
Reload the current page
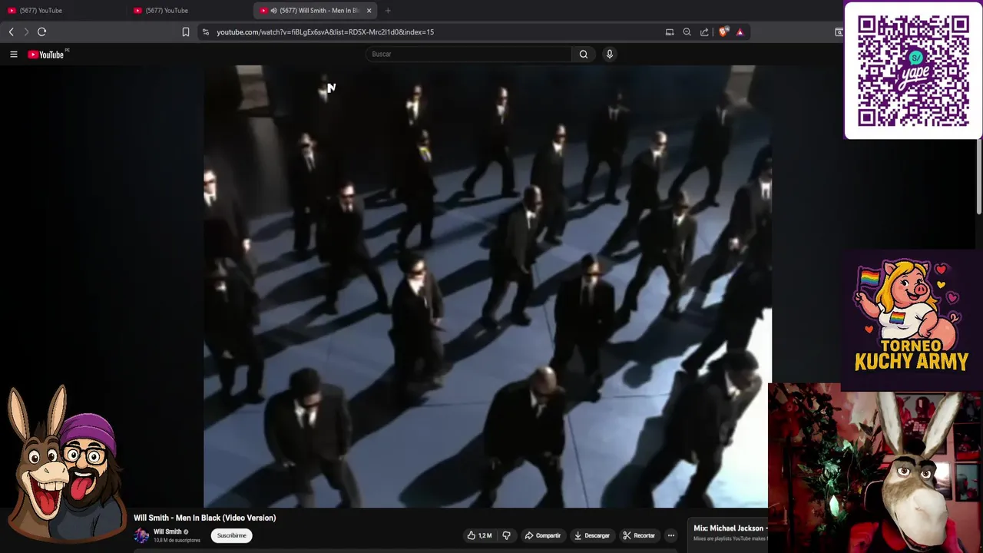click(x=42, y=32)
